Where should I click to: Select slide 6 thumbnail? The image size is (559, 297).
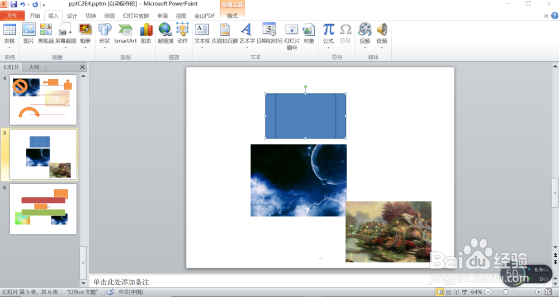pos(43,209)
